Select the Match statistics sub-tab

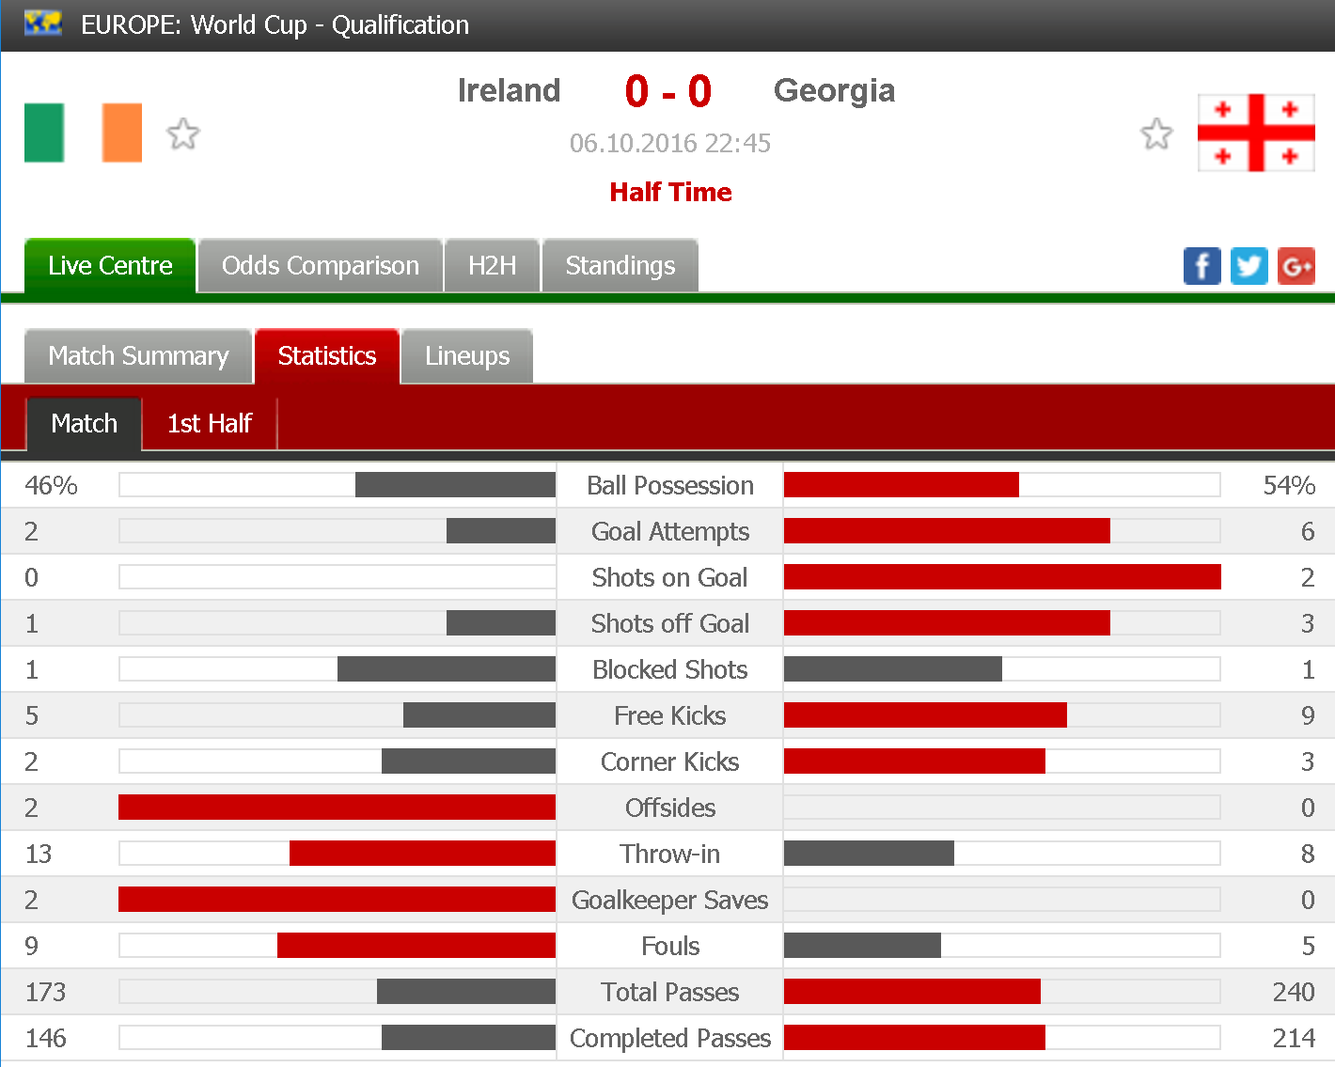coord(85,424)
